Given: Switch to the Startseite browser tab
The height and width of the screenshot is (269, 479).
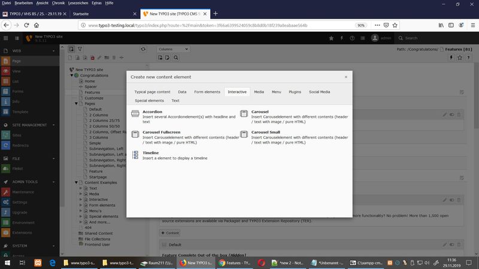Looking at the screenshot, I should point(104,14).
